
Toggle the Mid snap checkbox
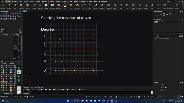tap(38, 90)
